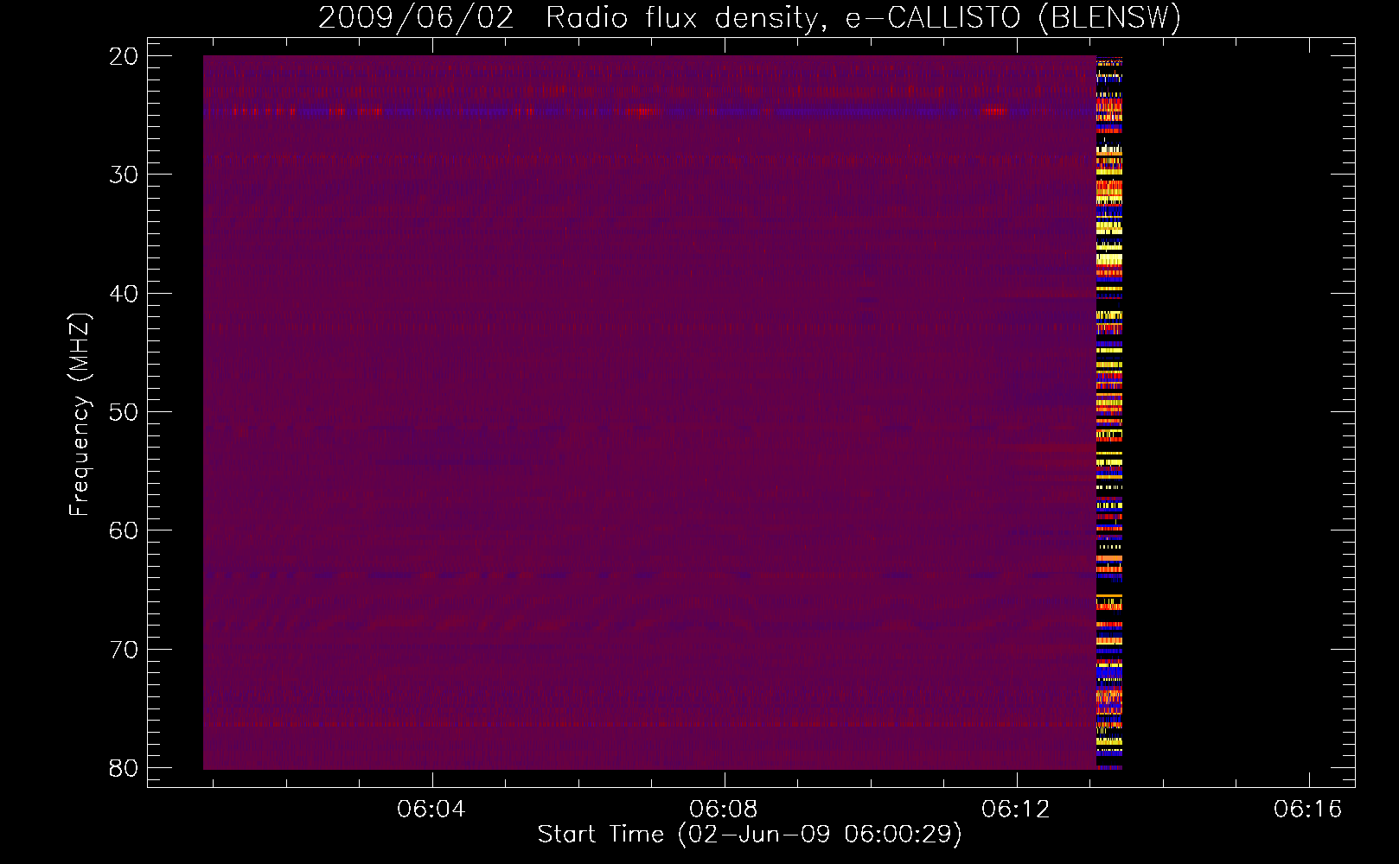Click the 60 frequency tick label
This screenshot has height=864, width=1399.
pyautogui.click(x=124, y=530)
